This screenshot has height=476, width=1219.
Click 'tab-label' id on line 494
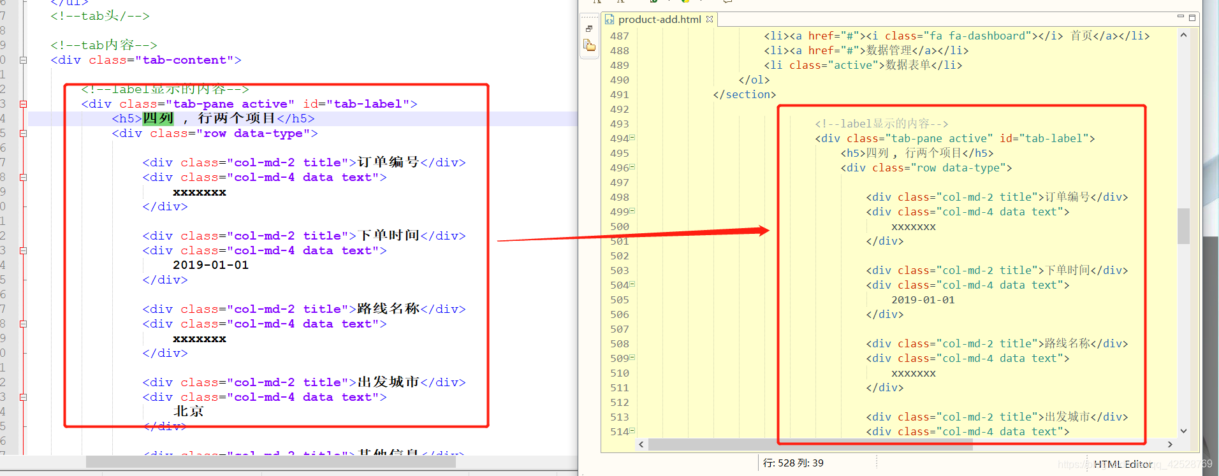(1054, 138)
